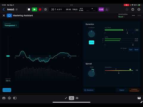Open the three-dots plugin options menu
The height and width of the screenshot is (107, 143).
pos(133,15)
